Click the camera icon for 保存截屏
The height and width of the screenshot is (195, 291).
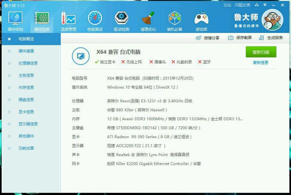pos(231,38)
